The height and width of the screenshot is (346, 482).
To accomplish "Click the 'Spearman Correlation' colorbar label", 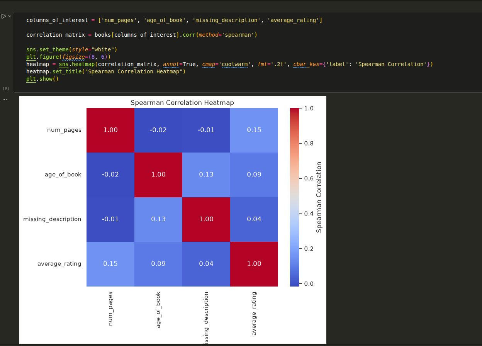I will coord(319,197).
